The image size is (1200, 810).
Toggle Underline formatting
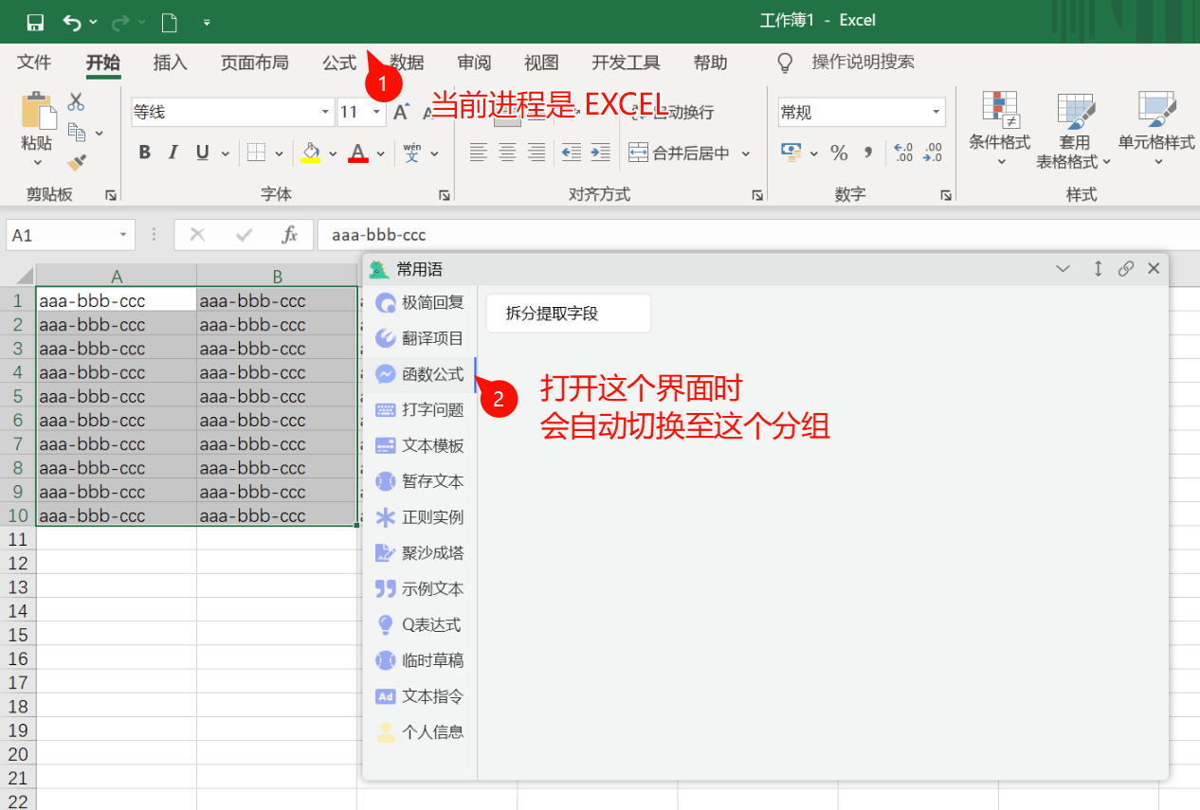pyautogui.click(x=202, y=153)
